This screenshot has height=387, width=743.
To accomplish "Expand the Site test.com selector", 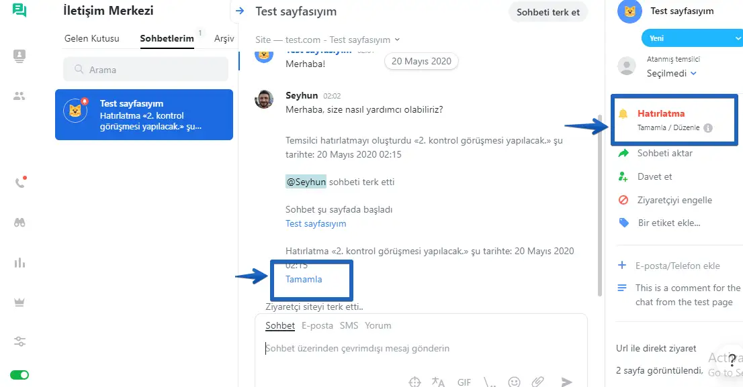I will (x=328, y=40).
